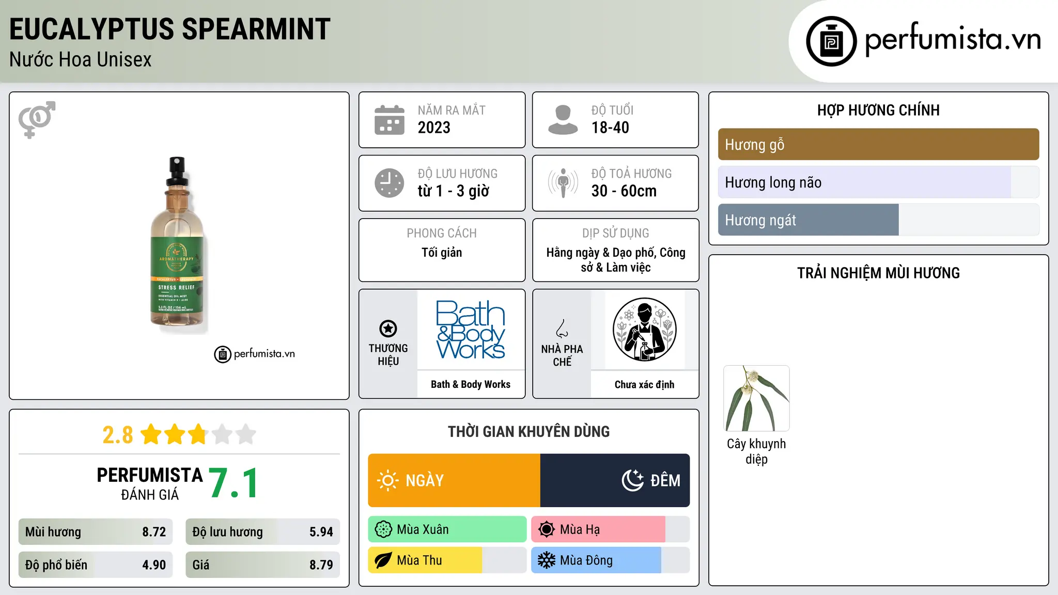The image size is (1058, 595).
Task: Click the HỢP HƯƠNG CHÍNH heading
Action: point(878,110)
